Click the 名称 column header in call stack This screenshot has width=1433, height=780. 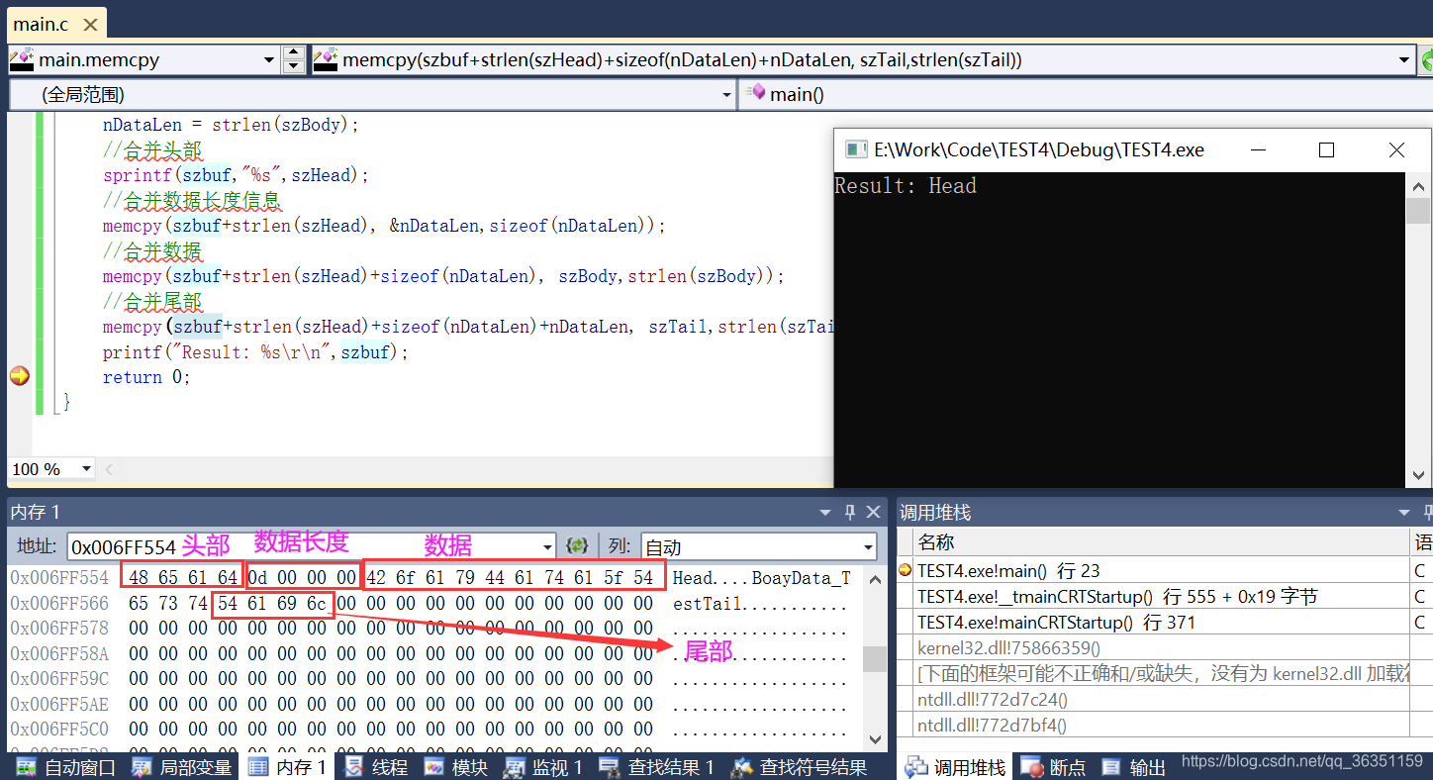(1163, 542)
